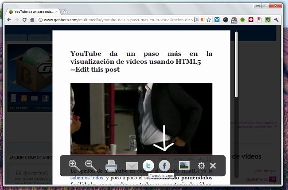Open extension showing 196 badge

(x=234, y=20)
